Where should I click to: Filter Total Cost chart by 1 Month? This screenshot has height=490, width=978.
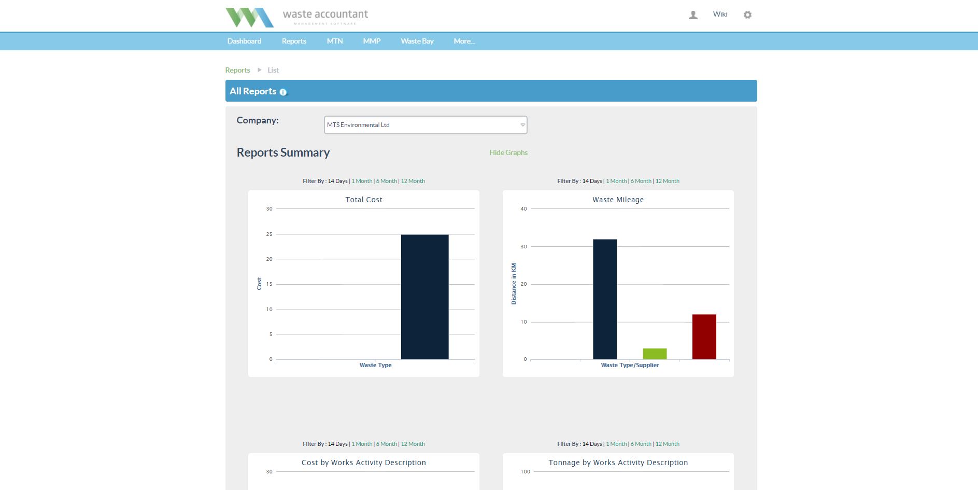coord(362,181)
